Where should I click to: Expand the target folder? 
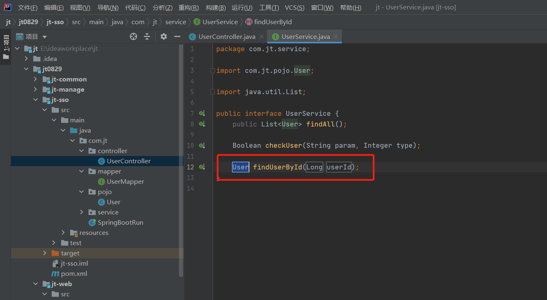pyautogui.click(x=45, y=253)
